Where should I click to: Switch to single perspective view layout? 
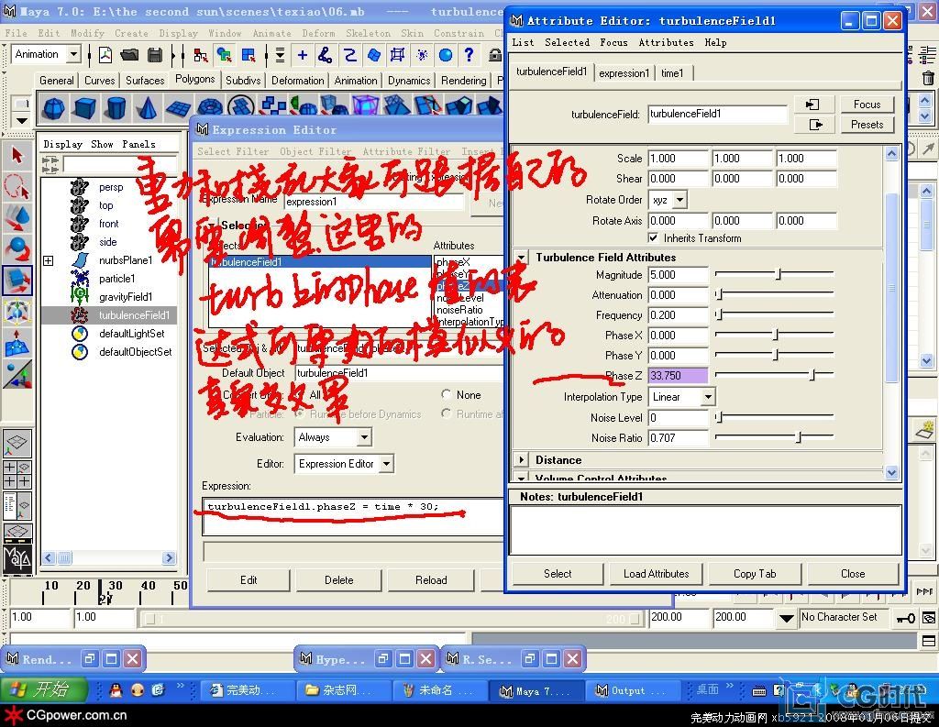pyautogui.click(x=17, y=444)
